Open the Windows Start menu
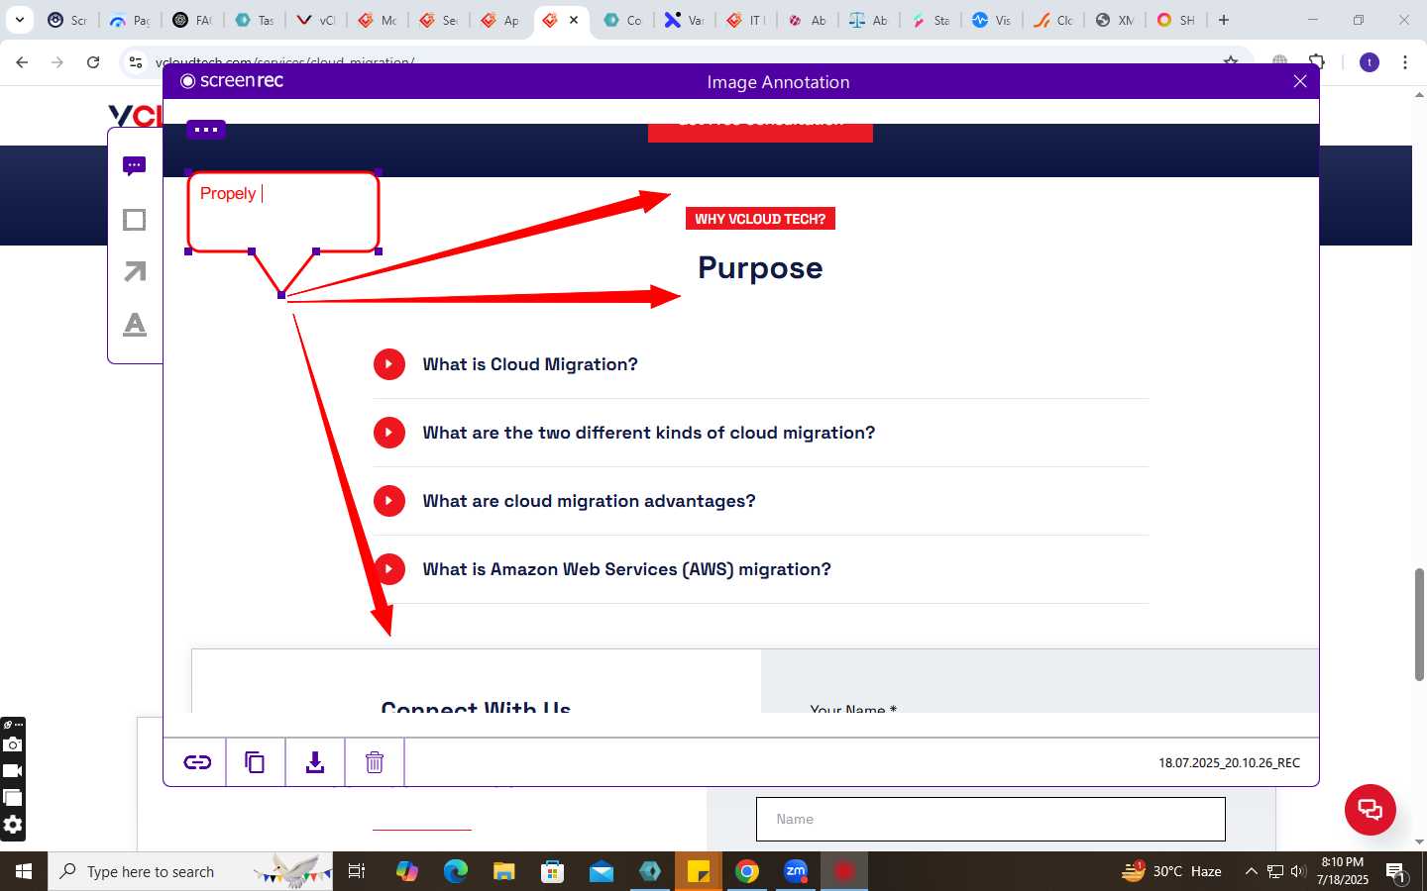This screenshot has width=1427, height=891. coord(24,871)
